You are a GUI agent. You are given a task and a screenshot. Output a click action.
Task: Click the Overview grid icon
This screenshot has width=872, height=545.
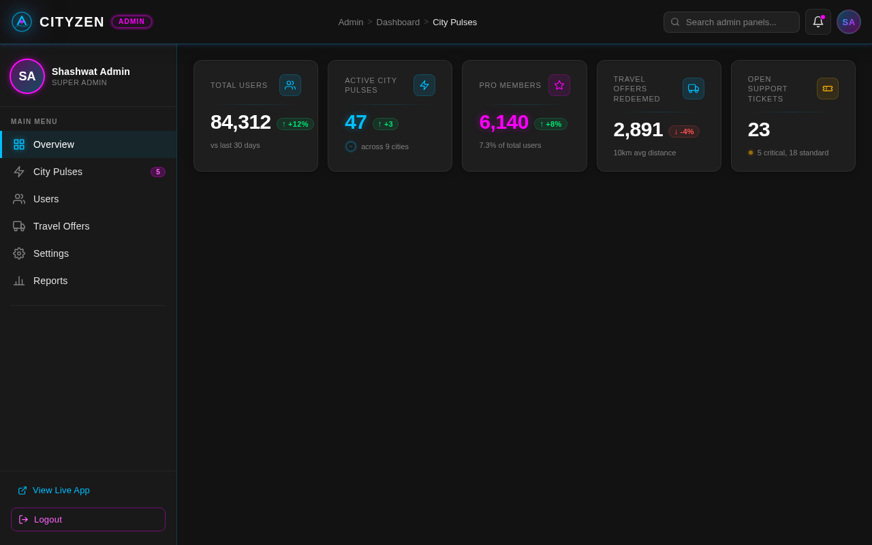click(19, 144)
